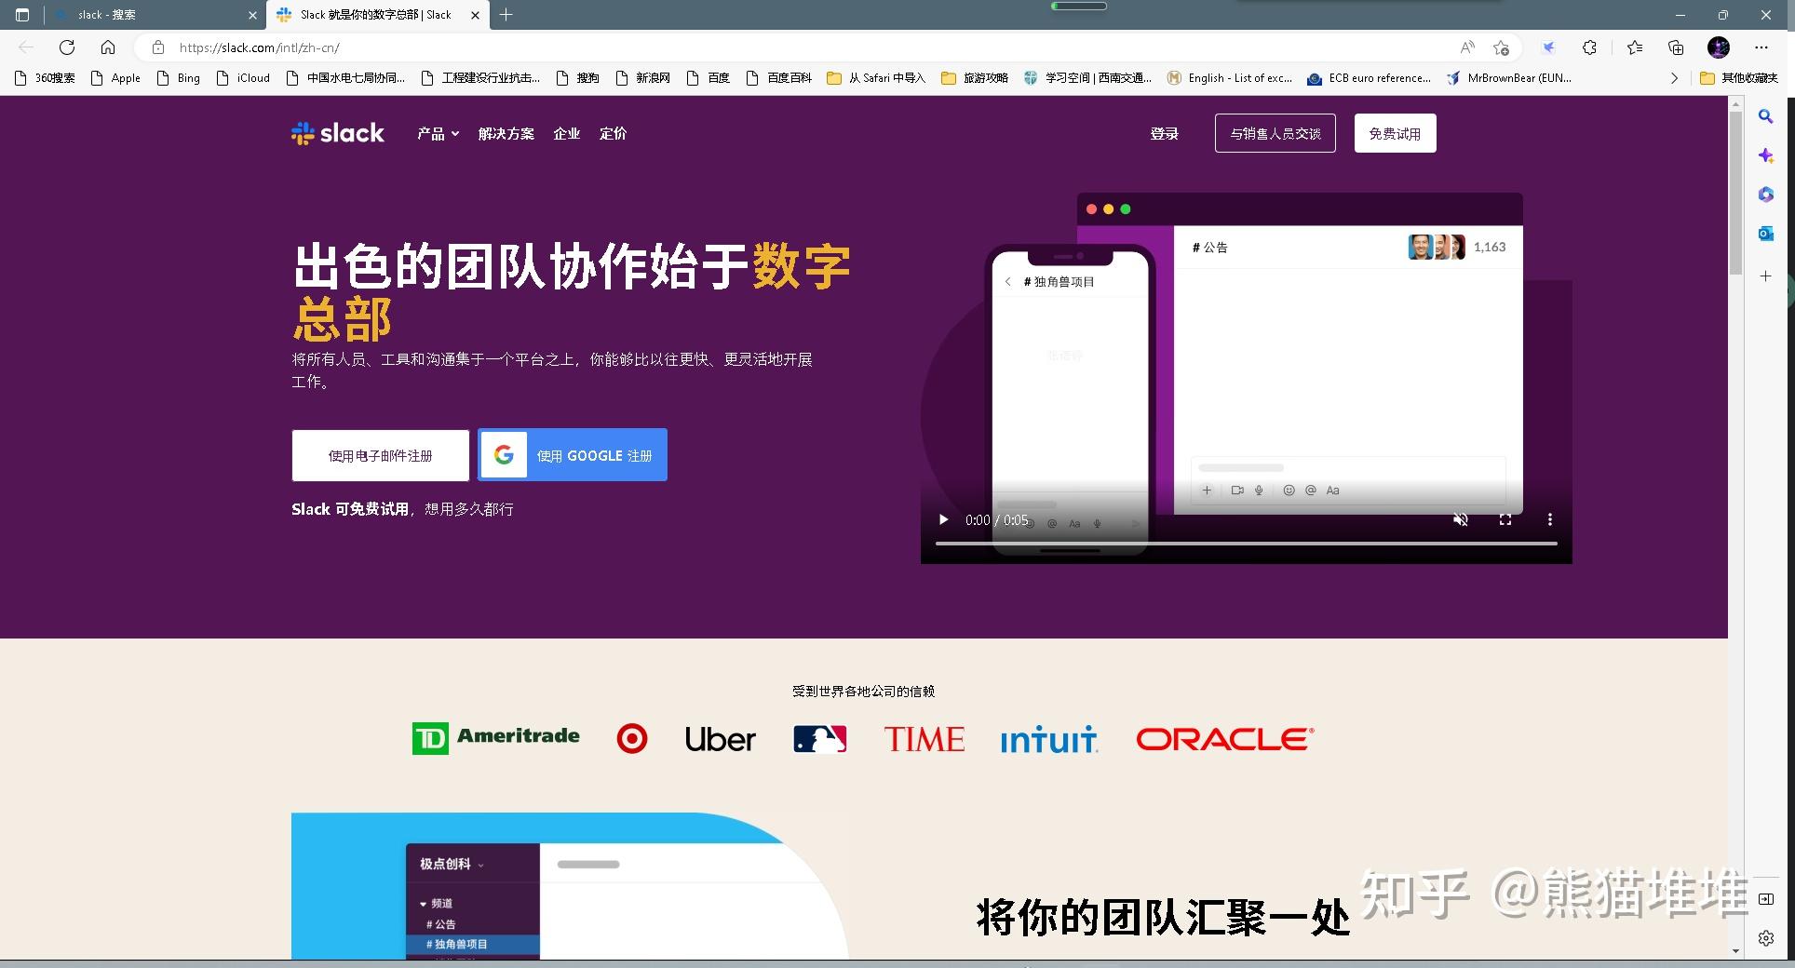This screenshot has height=968, width=1795.
Task: Open the ECB euro reference bookmark
Action: coord(1370,78)
